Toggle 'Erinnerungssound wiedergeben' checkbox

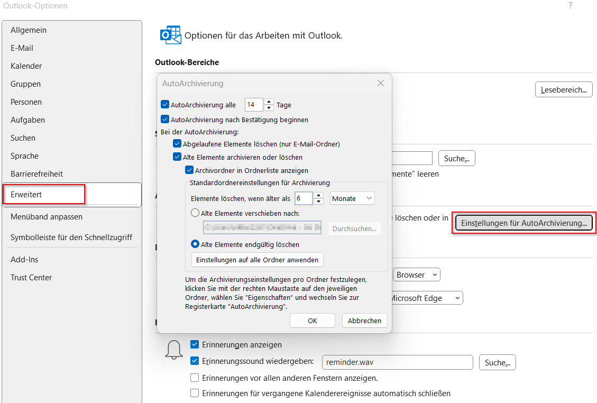coord(195,361)
